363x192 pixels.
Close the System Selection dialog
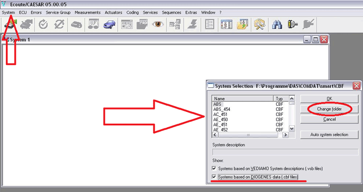click(x=356, y=86)
